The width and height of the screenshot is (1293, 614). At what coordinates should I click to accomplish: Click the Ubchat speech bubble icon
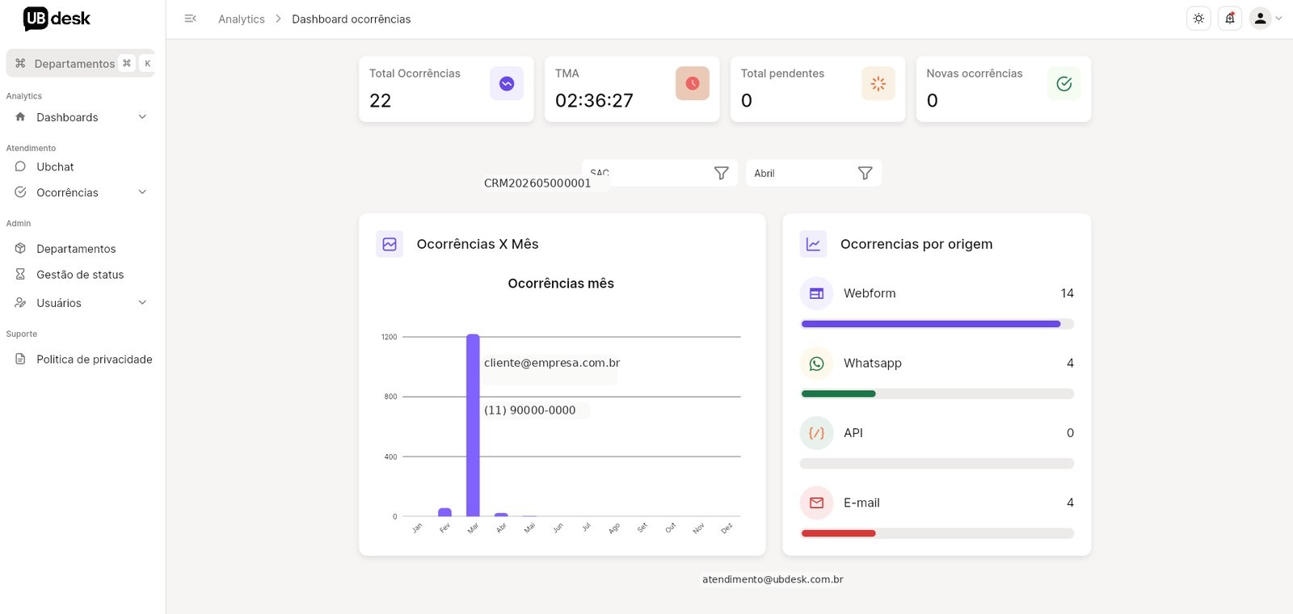20,166
